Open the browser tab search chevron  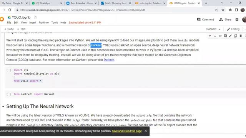pyautogui.click(x=222, y=3)
